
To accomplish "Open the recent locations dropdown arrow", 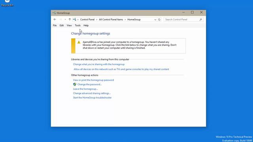I will pos(65,19).
